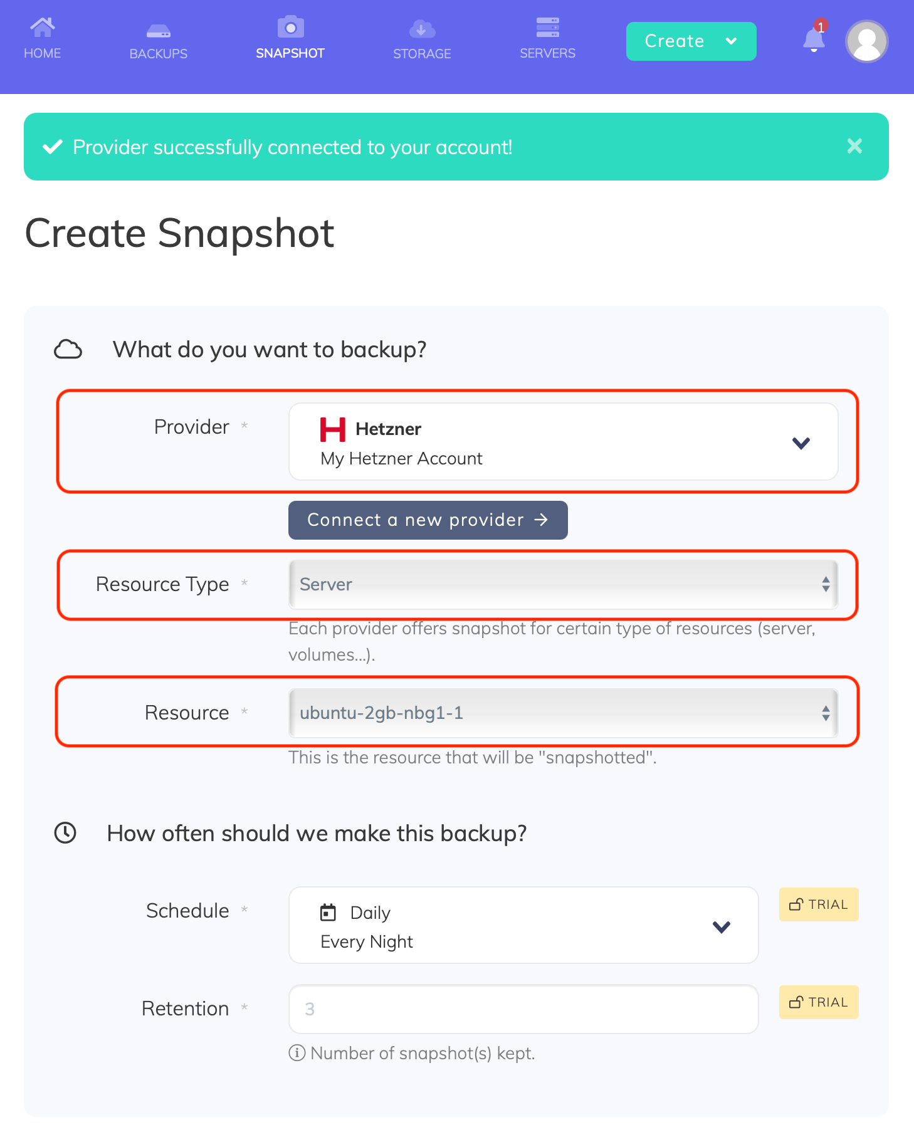The image size is (914, 1147).
Task: Click the cloud icon next to backup question
Action: (x=68, y=349)
